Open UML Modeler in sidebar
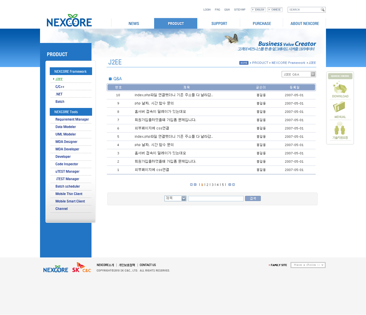The width and height of the screenshot is (366, 315). 66,134
